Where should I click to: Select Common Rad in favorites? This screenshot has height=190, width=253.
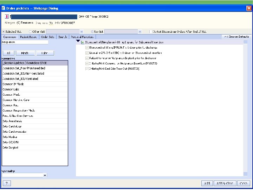(35, 105)
